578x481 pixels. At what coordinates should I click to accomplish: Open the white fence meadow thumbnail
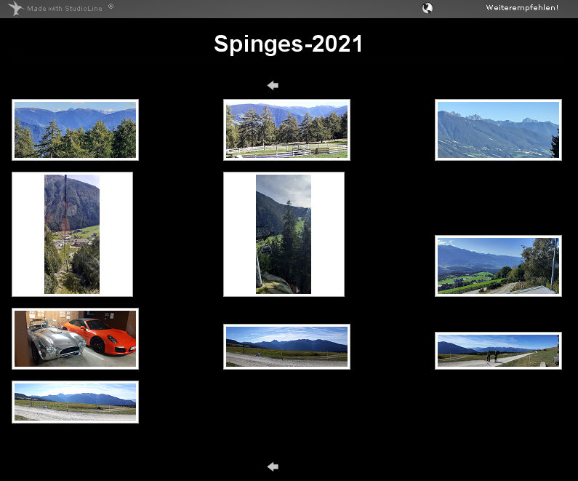pos(286,130)
